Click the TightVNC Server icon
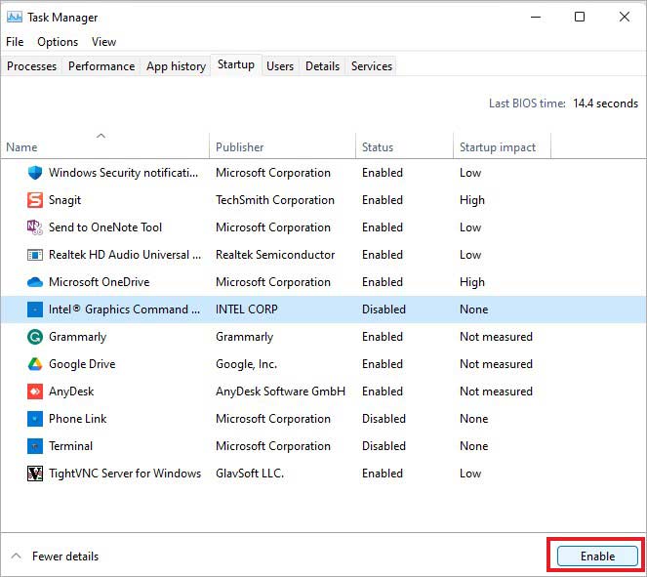This screenshot has height=577, width=647. (35, 474)
